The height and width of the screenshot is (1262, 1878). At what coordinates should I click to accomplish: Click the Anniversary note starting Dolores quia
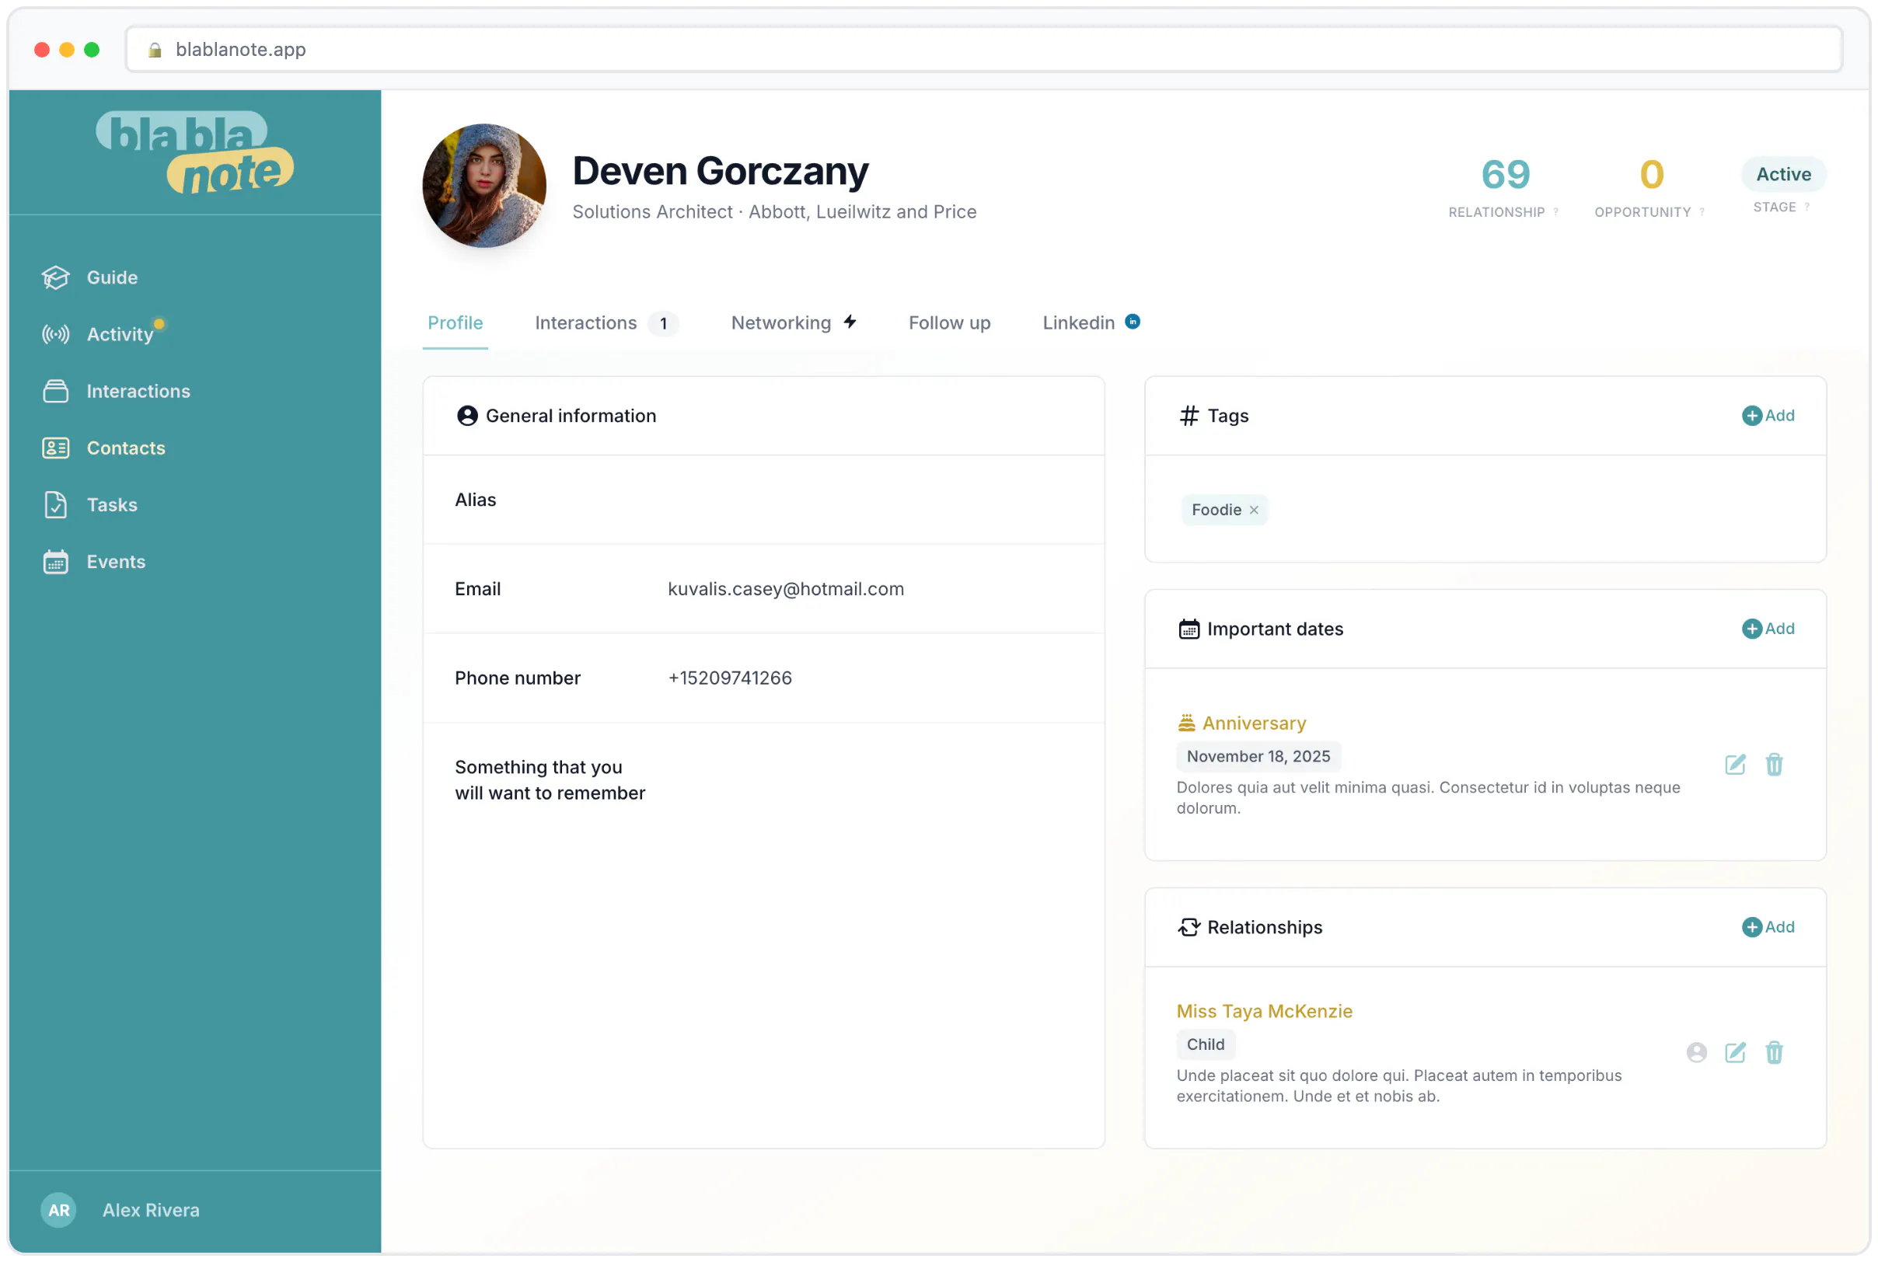[1428, 797]
